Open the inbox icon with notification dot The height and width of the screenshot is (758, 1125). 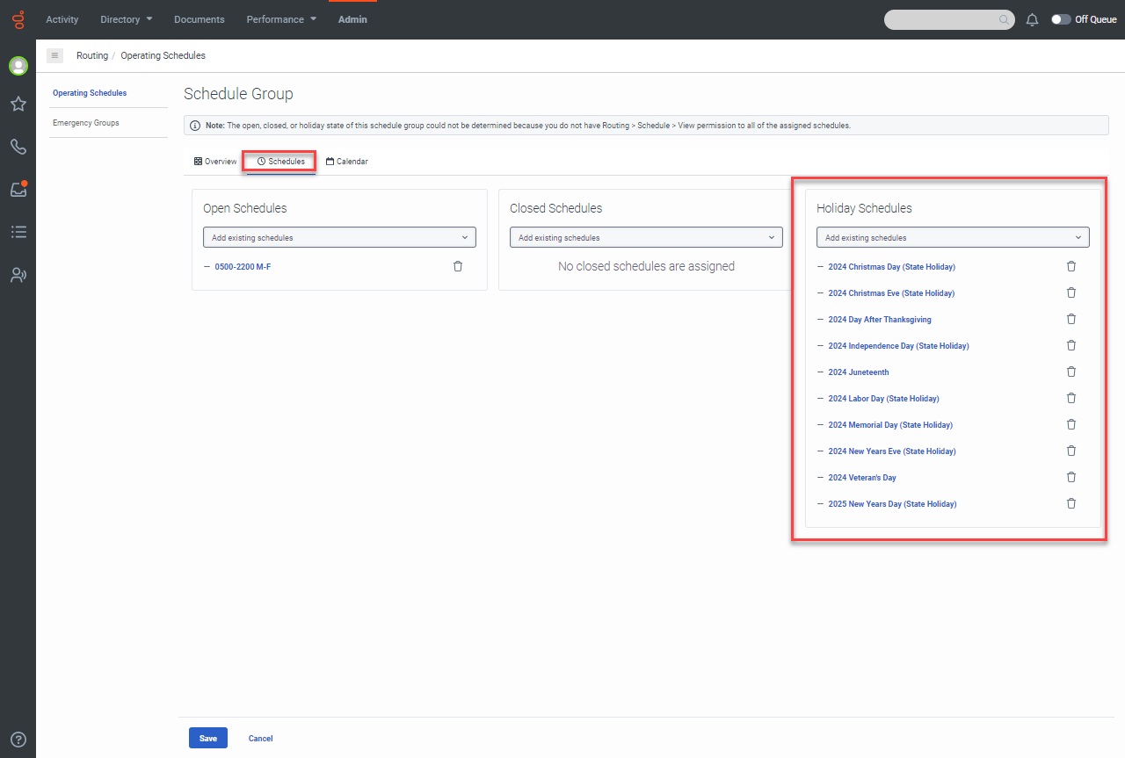(18, 189)
